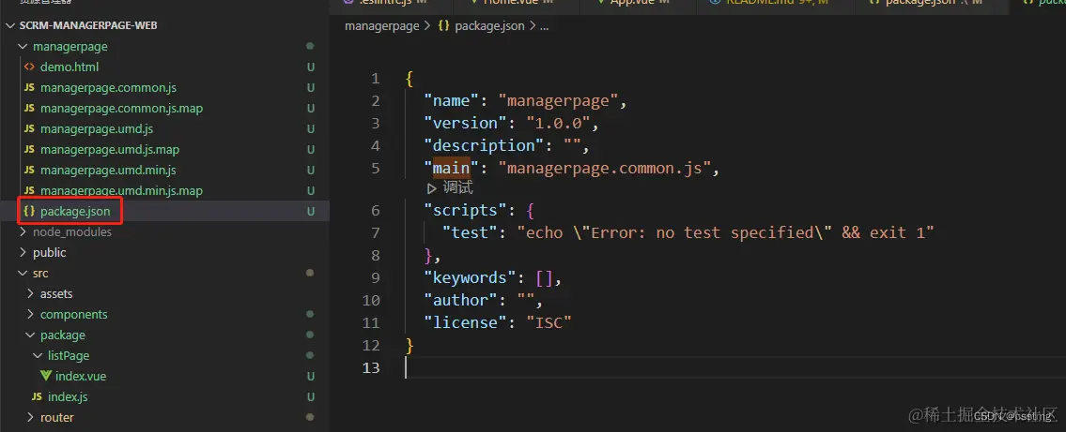Click the JS icon of managerpage.umd.js
Screen dimensions: 1066x432
(28, 129)
